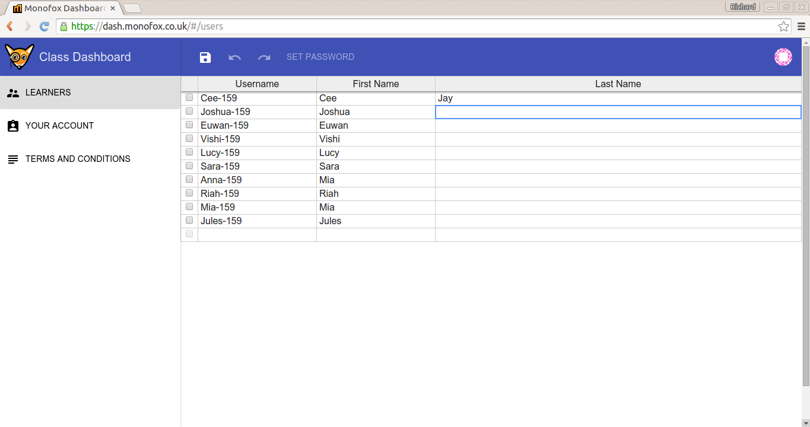
Task: Check the checkbox beside Lucy-159
Action: pyautogui.click(x=189, y=152)
